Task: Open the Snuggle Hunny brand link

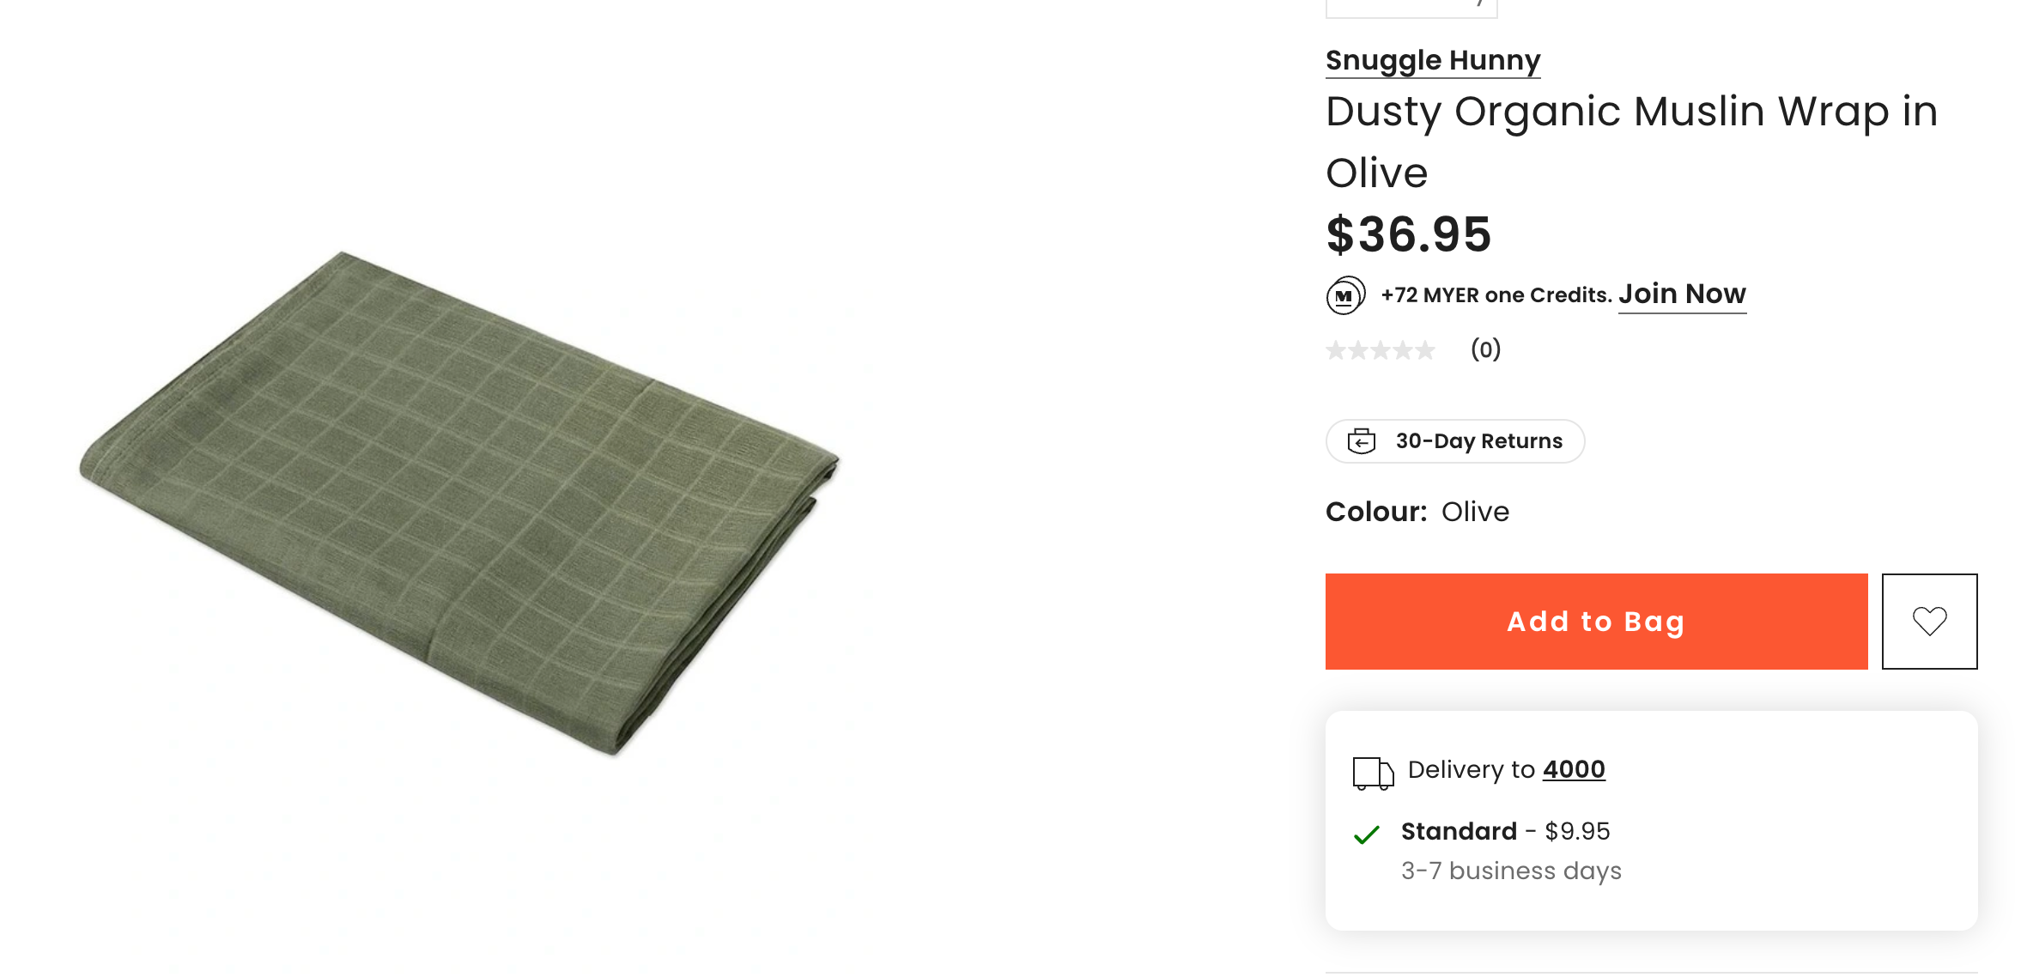Action: (1432, 61)
